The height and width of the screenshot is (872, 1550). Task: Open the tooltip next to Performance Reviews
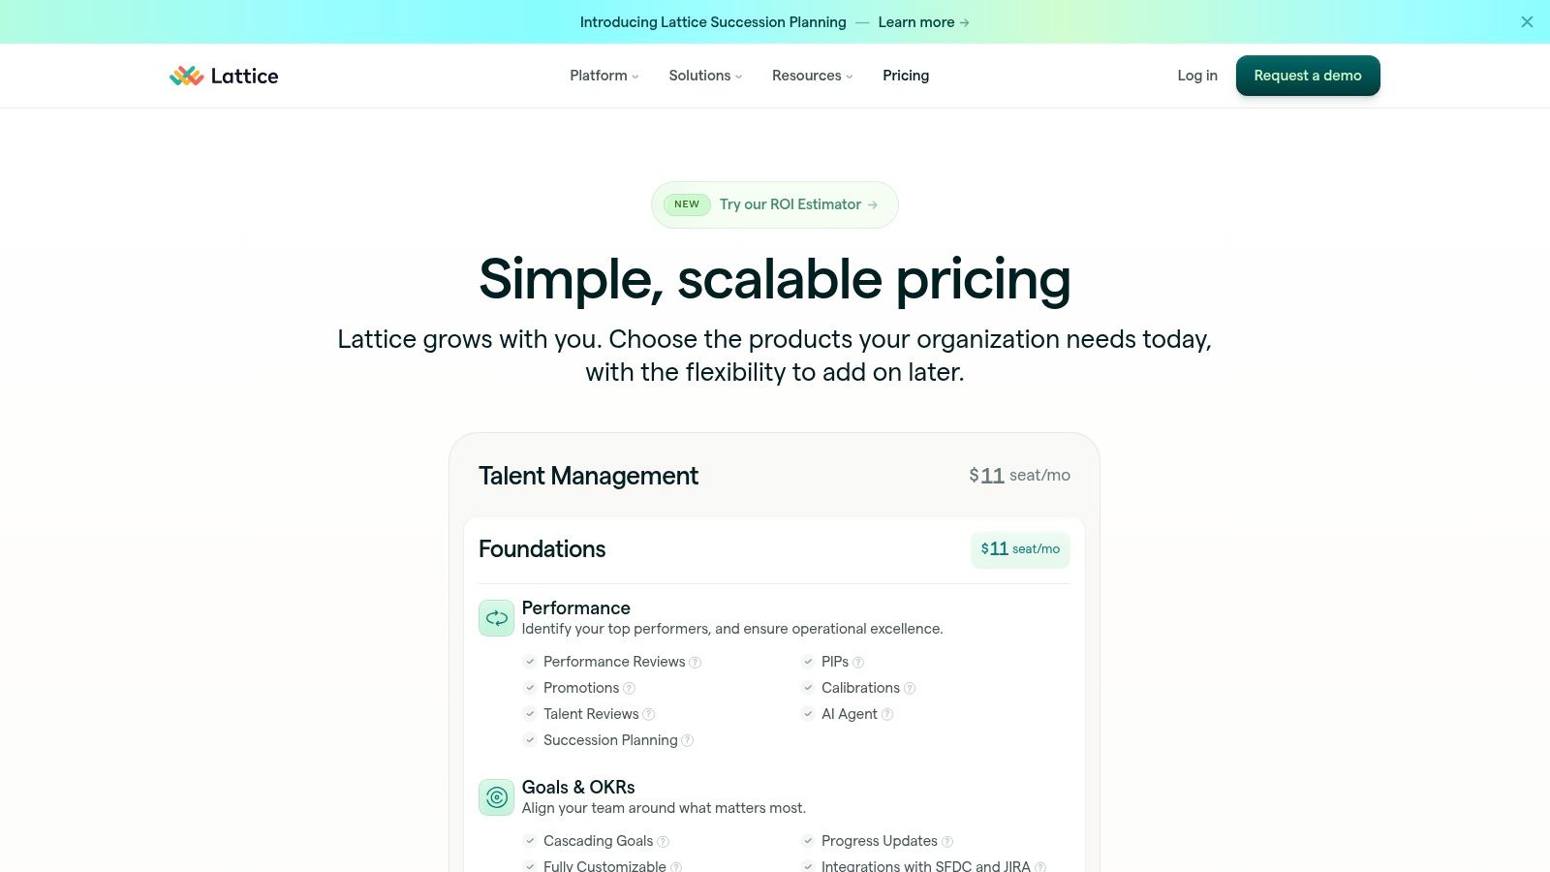click(696, 662)
